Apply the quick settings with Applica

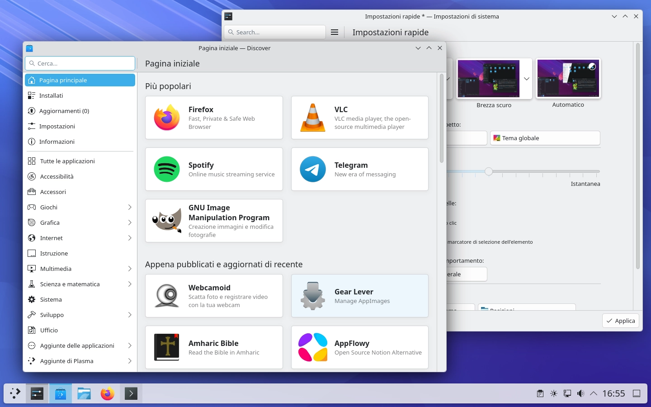620,321
